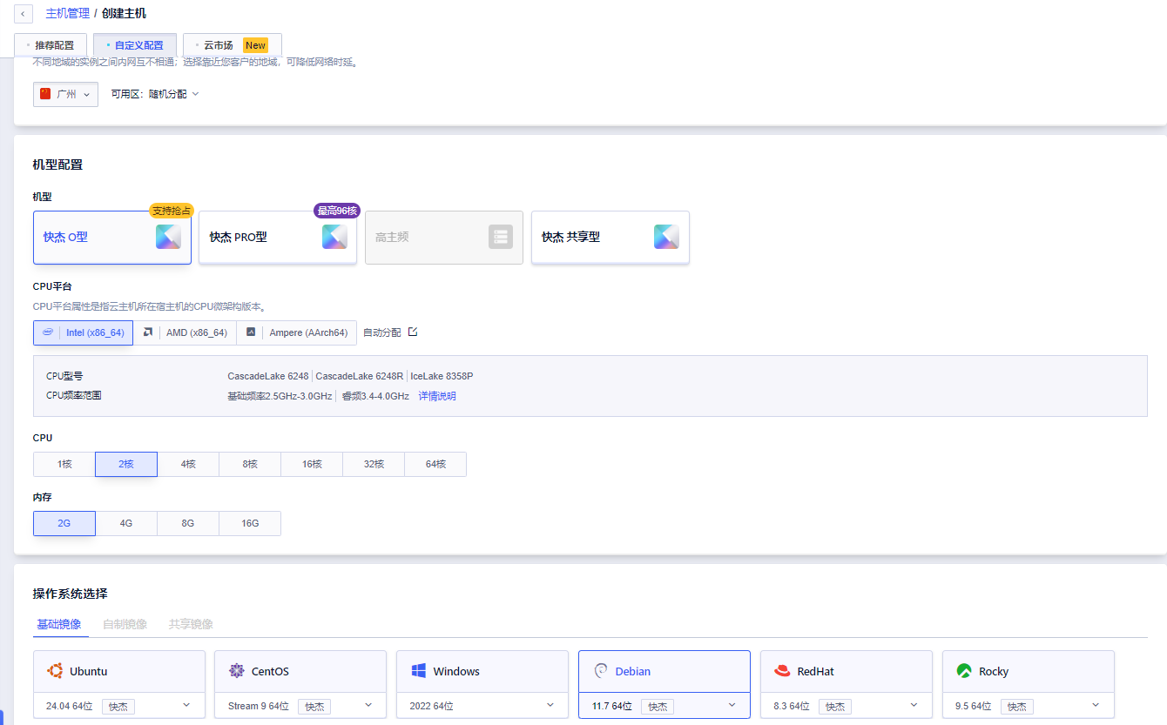Viewport: 1167px width, 725px height.
Task: Click the CentOS logo icon
Action: tap(236, 671)
